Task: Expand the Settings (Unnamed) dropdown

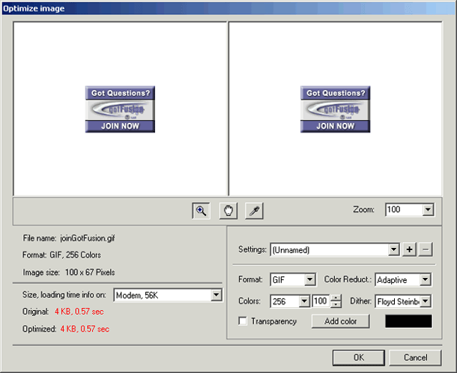Action: coord(393,249)
